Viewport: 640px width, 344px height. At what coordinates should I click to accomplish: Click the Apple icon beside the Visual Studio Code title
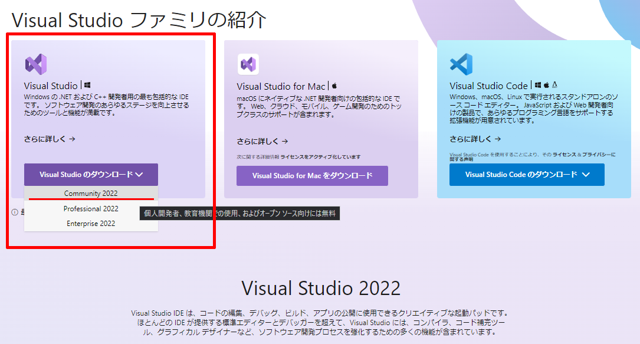pyautogui.click(x=546, y=85)
